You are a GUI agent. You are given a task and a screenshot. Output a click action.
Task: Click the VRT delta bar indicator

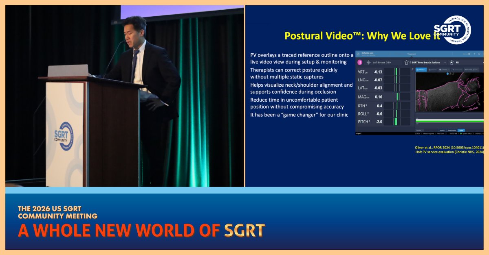tap(397, 72)
